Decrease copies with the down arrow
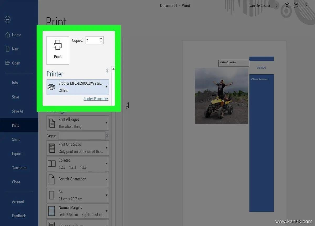 [101, 42]
